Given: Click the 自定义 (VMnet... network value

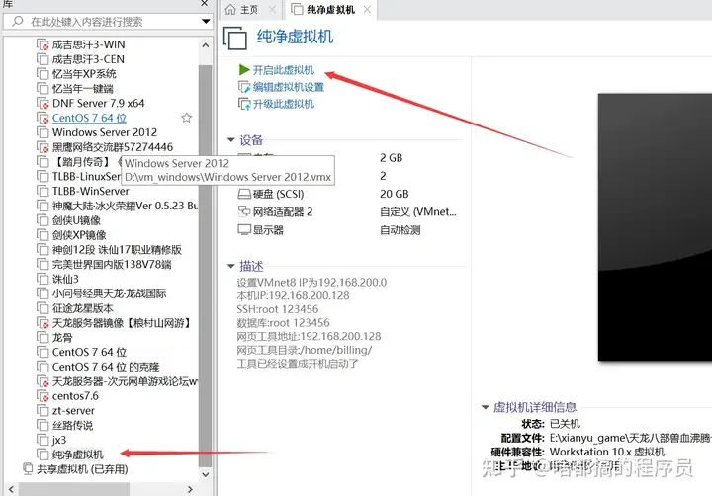Looking at the screenshot, I should [x=417, y=211].
